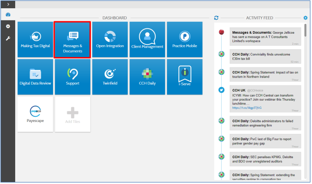Screen dimensions: 312x184
Task: Open Deloitte administrators feed item
Action: [265, 123]
